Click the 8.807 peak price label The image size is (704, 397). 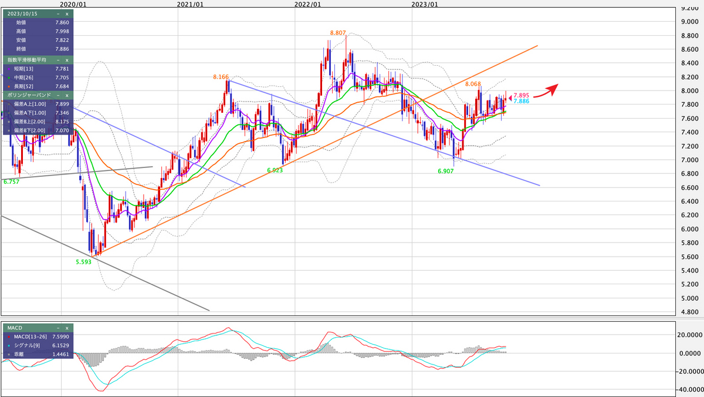(x=338, y=33)
